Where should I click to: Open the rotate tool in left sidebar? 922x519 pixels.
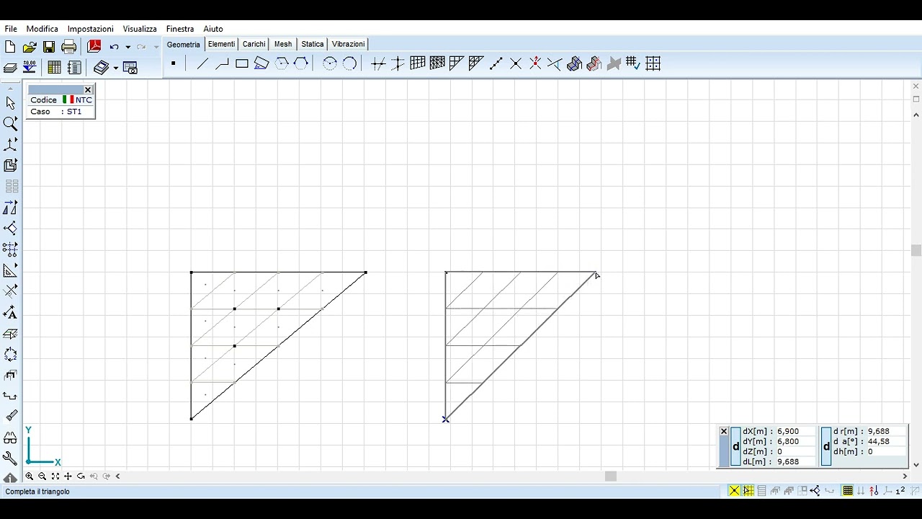click(x=10, y=355)
